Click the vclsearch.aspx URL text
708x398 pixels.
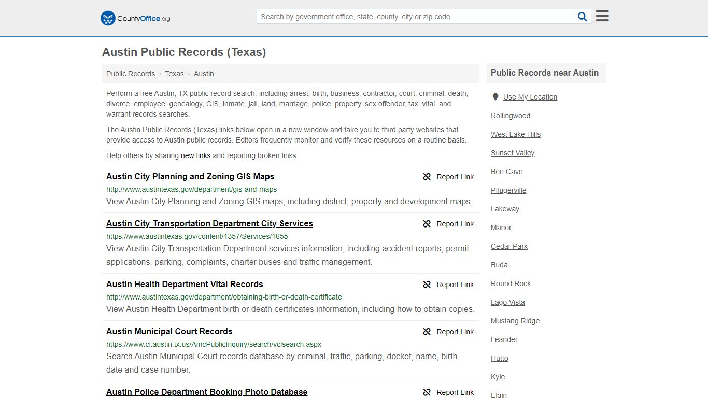214,344
